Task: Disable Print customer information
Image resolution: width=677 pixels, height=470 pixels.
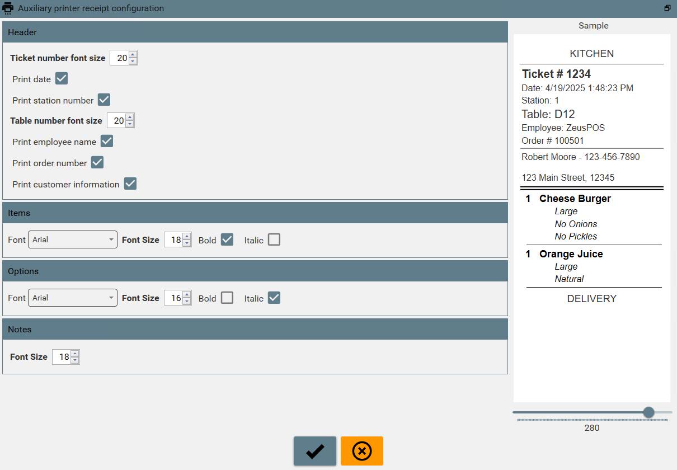Action: click(x=130, y=184)
